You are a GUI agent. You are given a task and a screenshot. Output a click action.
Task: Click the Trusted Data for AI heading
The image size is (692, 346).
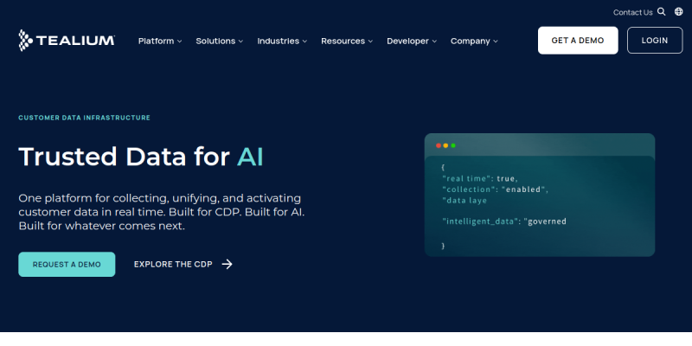click(141, 157)
